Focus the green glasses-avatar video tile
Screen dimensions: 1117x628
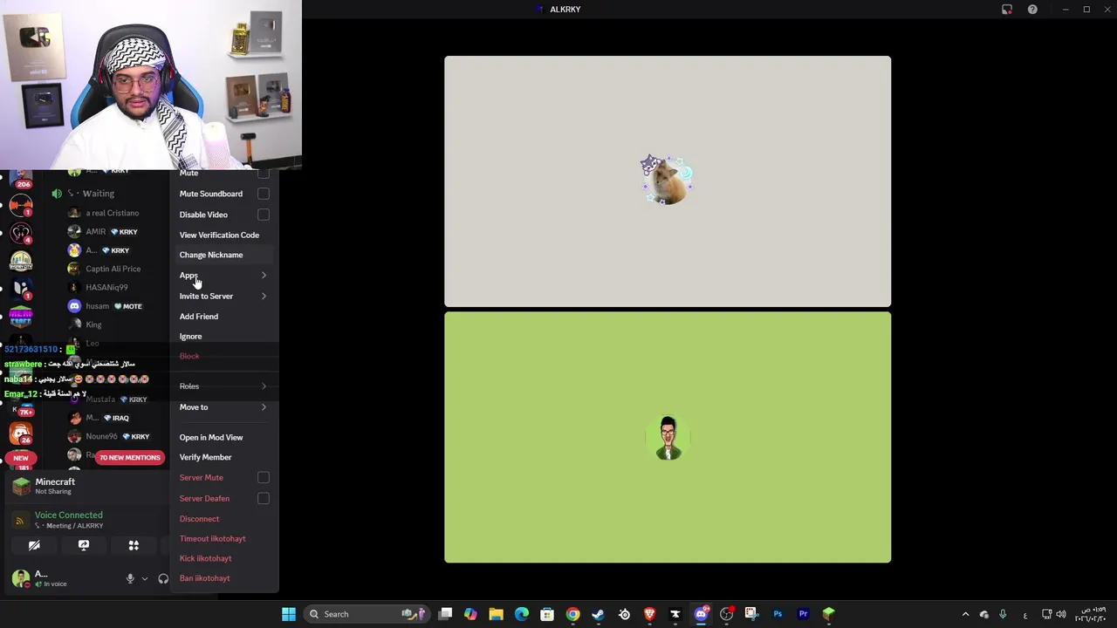(x=668, y=438)
